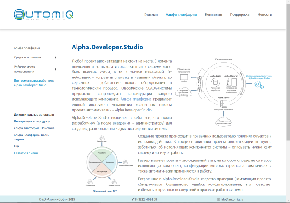Click the external applications cloud in diagram
This screenshot has height=203, width=290.
184,92
